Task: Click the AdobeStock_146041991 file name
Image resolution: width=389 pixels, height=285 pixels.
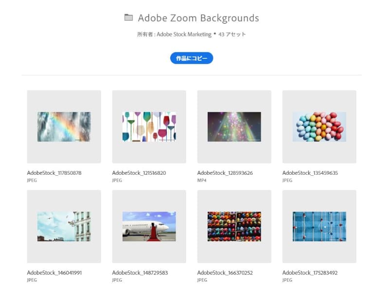Action: [x=54, y=273]
